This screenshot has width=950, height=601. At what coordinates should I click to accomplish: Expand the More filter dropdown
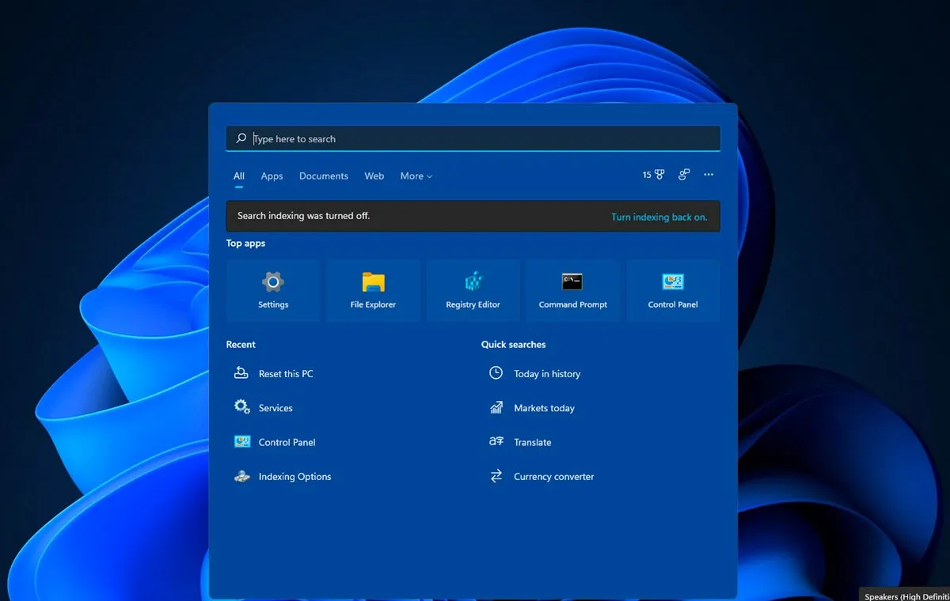coord(416,176)
